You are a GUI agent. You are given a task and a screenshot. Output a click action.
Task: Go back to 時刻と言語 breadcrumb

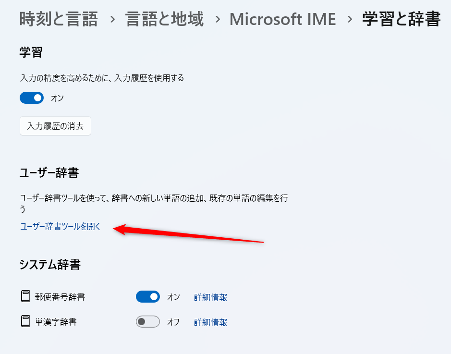click(58, 19)
